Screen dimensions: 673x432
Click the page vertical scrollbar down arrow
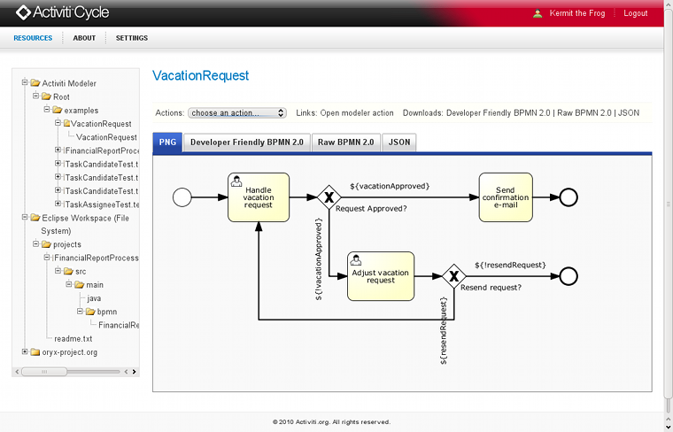[669, 428]
